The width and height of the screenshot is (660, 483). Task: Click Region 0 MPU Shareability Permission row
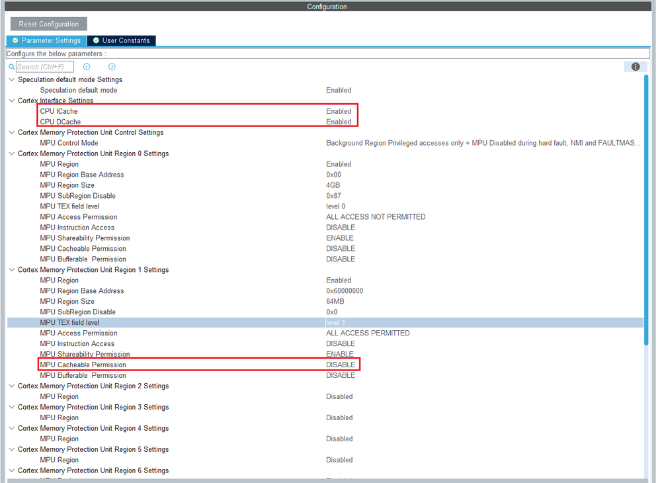click(x=325, y=238)
